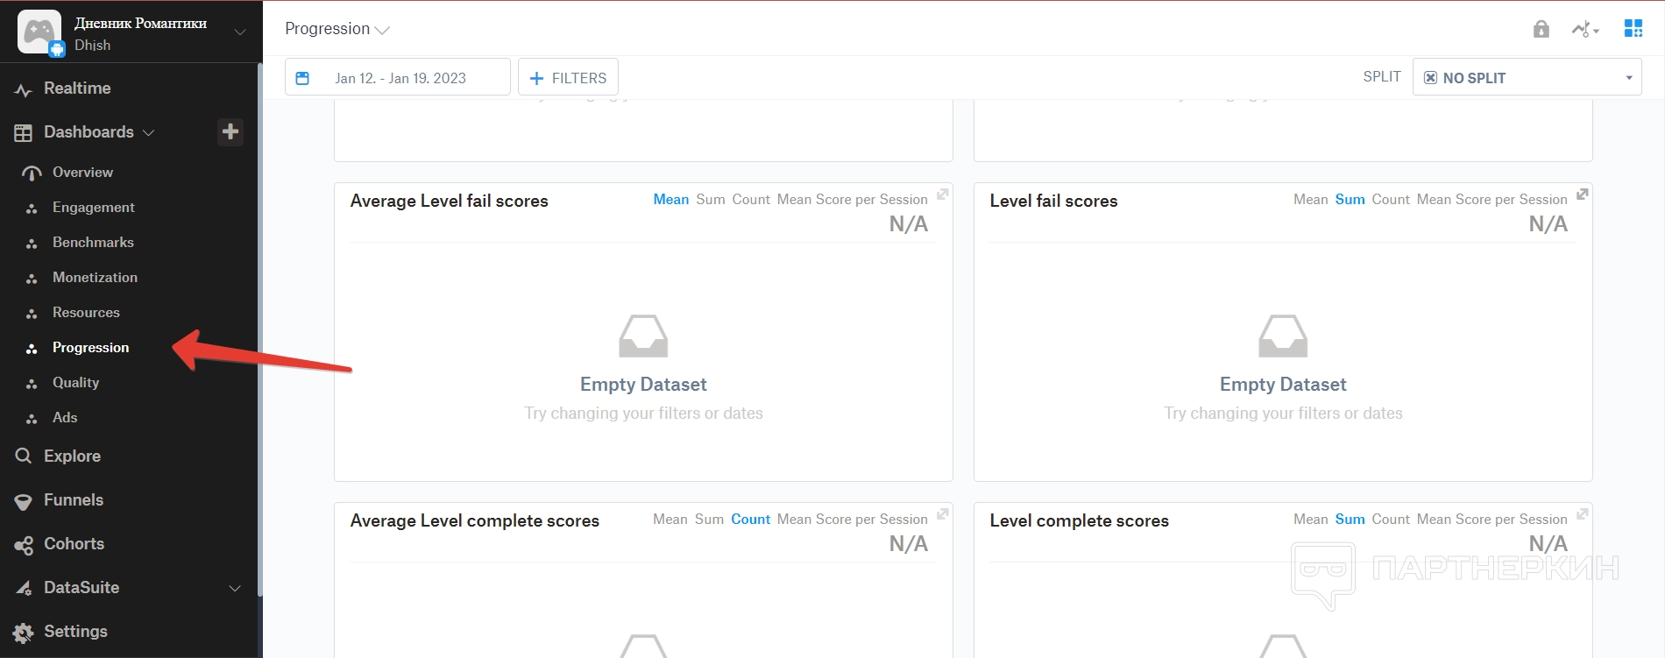Viewport: 1665px width, 658px height.
Task: Select Mean in Average Level complete scores
Action: click(x=670, y=520)
